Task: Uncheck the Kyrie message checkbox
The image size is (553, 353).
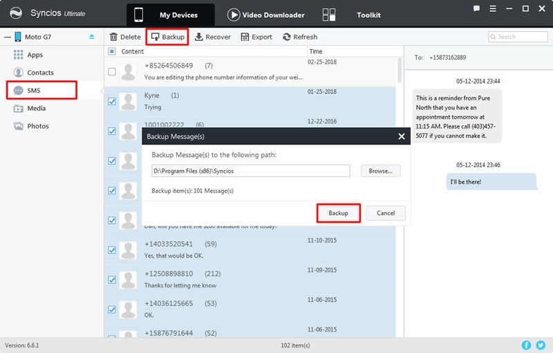Action: coord(112,102)
